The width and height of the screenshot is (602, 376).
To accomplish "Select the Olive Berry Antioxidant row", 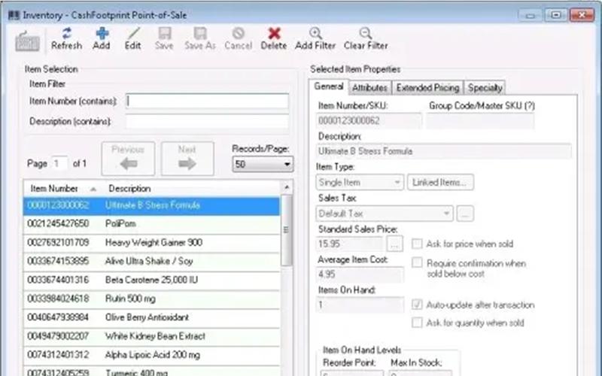I will [x=152, y=317].
